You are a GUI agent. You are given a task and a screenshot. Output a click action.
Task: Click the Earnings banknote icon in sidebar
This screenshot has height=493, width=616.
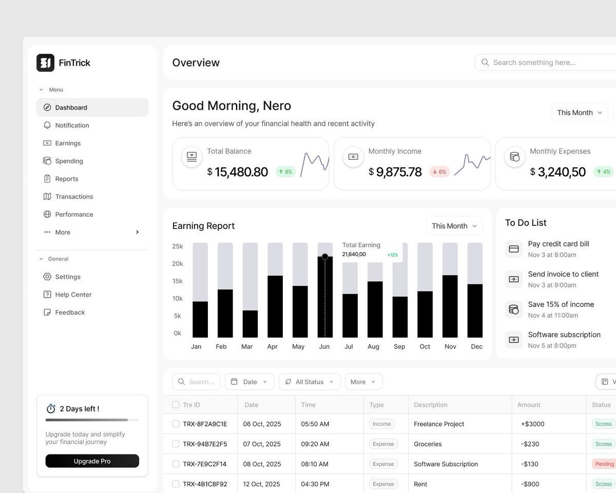coord(47,143)
